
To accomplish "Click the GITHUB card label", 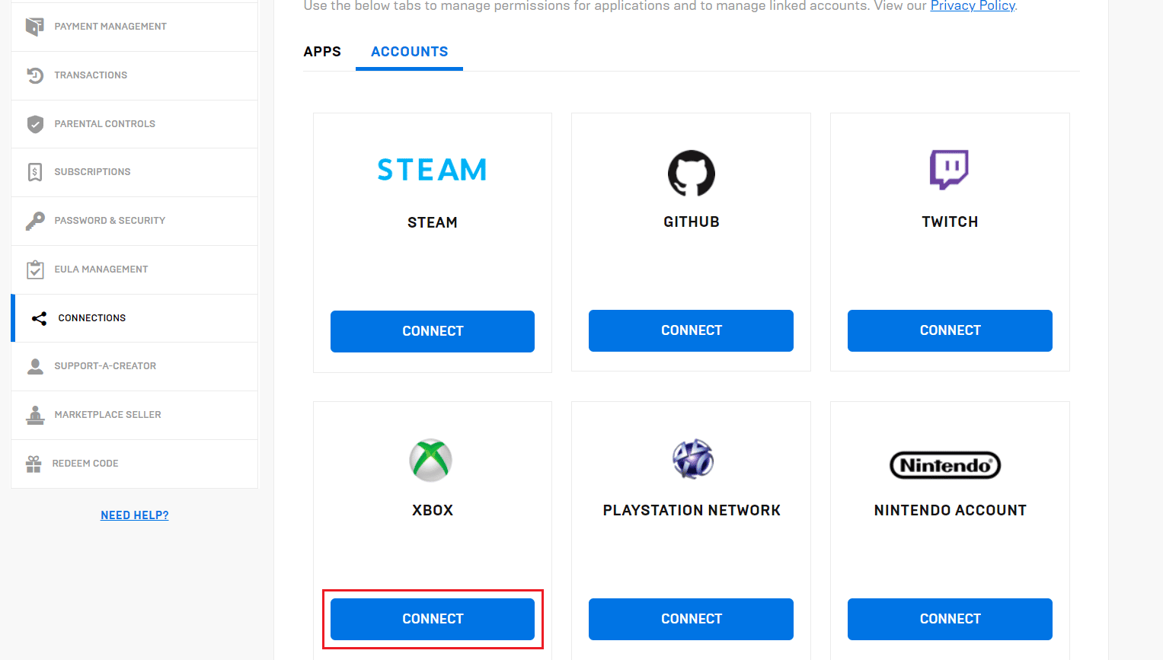I will (x=692, y=222).
